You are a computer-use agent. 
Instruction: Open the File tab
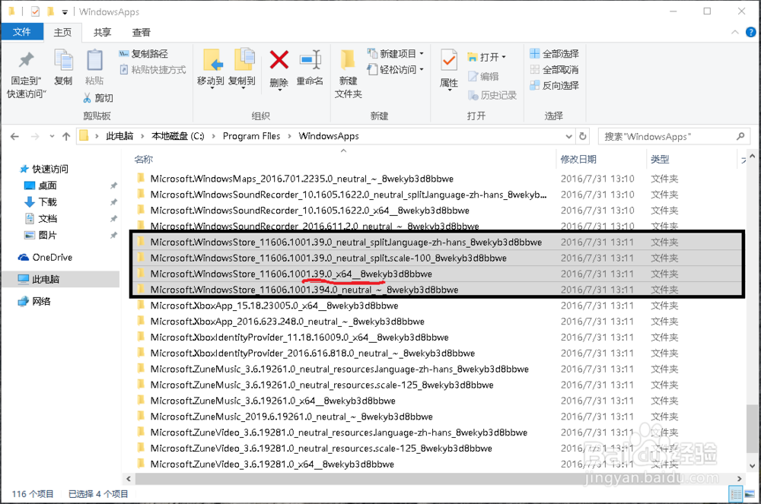coord(22,32)
